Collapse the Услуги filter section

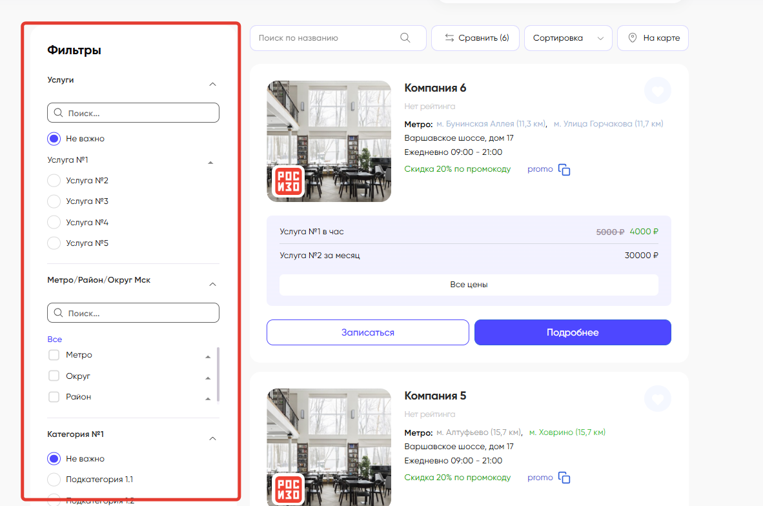tap(212, 84)
